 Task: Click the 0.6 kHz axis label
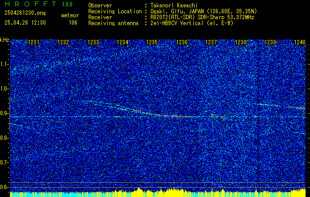4,187
